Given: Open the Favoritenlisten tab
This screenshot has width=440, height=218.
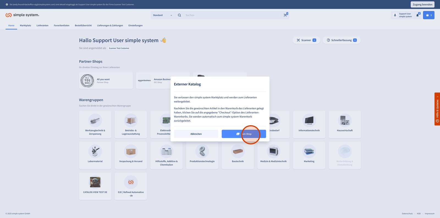Looking at the screenshot, I should click(x=62, y=26).
